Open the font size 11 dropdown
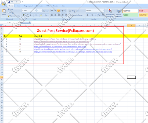Viewport: 148px width, 123px height. click(41, 11)
